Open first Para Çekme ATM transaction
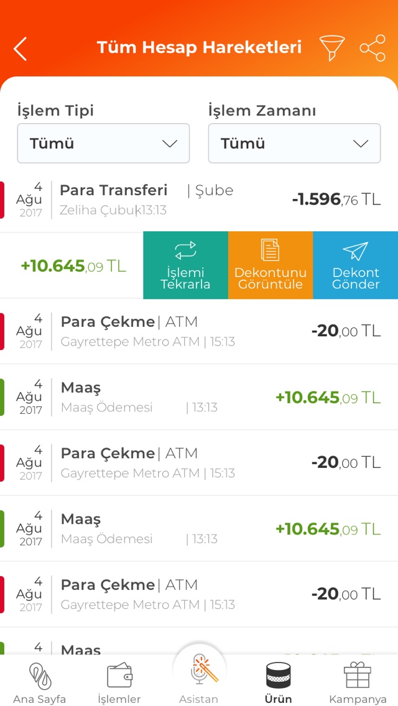398x706 pixels. (x=187, y=331)
